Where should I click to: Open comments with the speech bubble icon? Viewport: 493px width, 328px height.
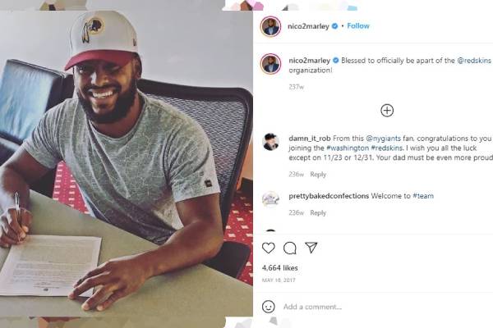point(289,248)
